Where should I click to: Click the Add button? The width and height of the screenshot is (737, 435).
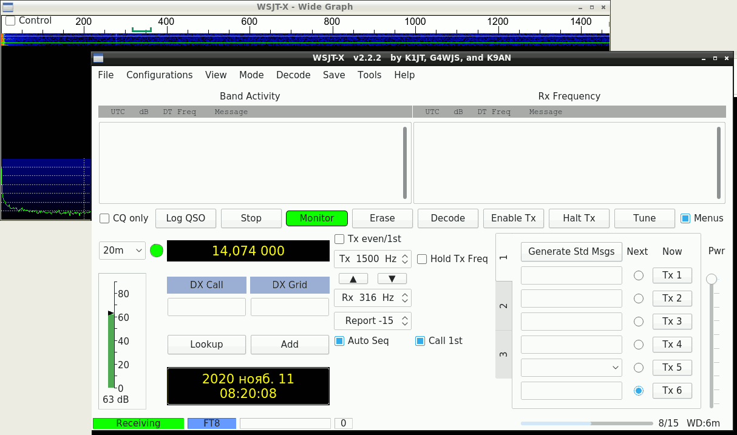click(290, 345)
